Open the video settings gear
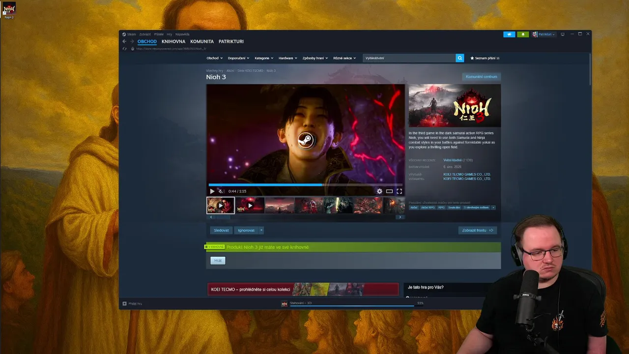Image resolution: width=629 pixels, height=354 pixels. [x=379, y=191]
